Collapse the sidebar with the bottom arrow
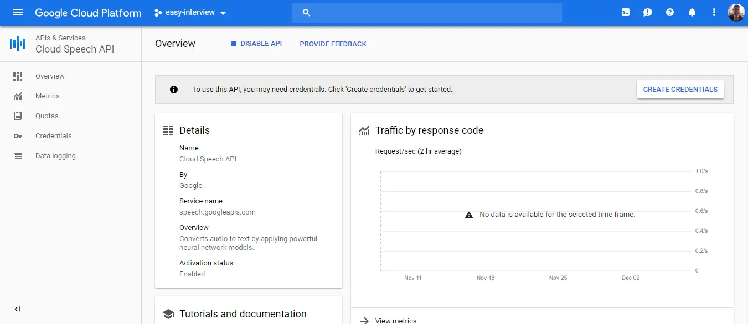The height and width of the screenshot is (324, 748). tap(17, 309)
